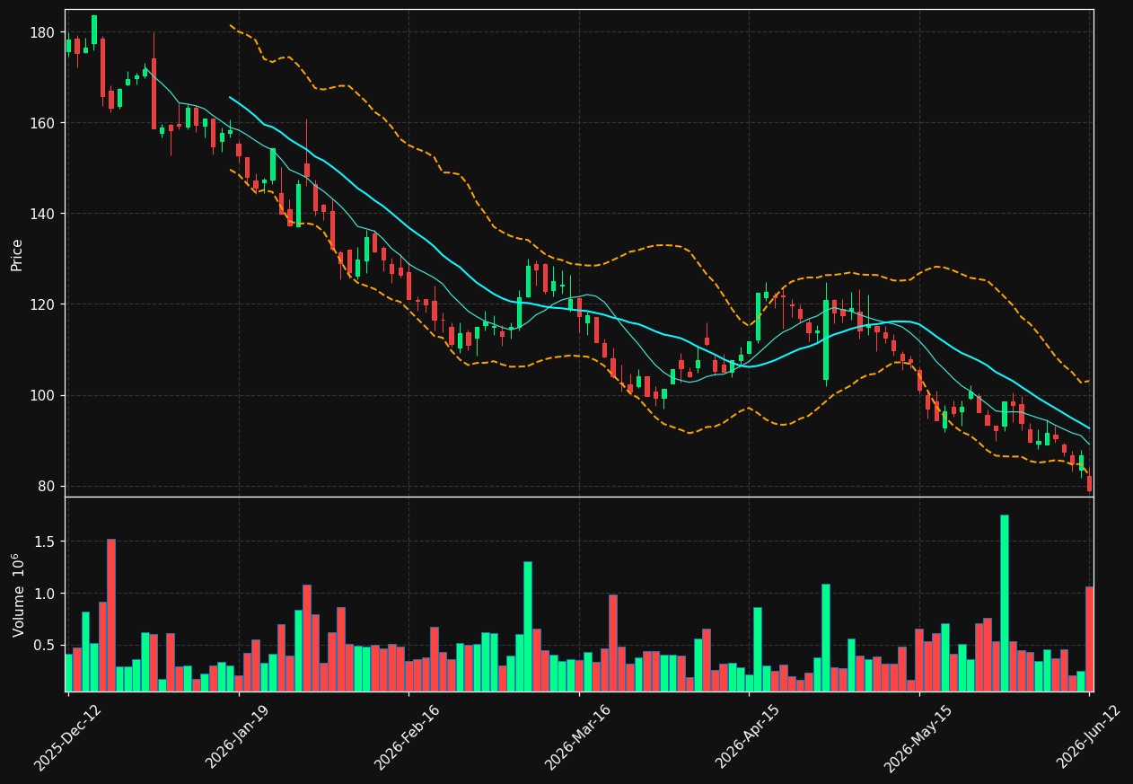Click the Volume y-axis title

[x=19, y=595]
